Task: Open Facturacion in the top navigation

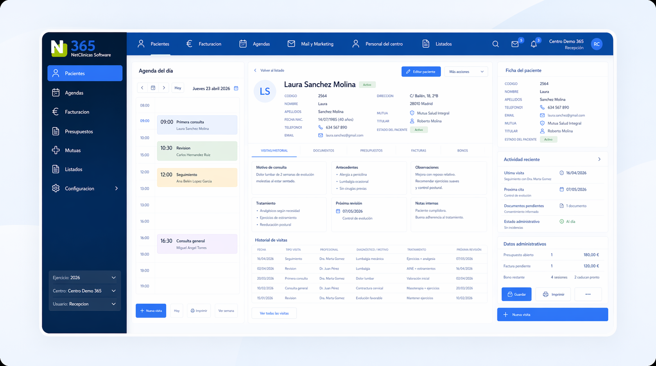Action: (204, 44)
